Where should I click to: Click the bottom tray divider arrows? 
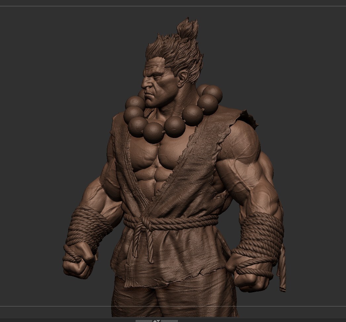click(156, 321)
